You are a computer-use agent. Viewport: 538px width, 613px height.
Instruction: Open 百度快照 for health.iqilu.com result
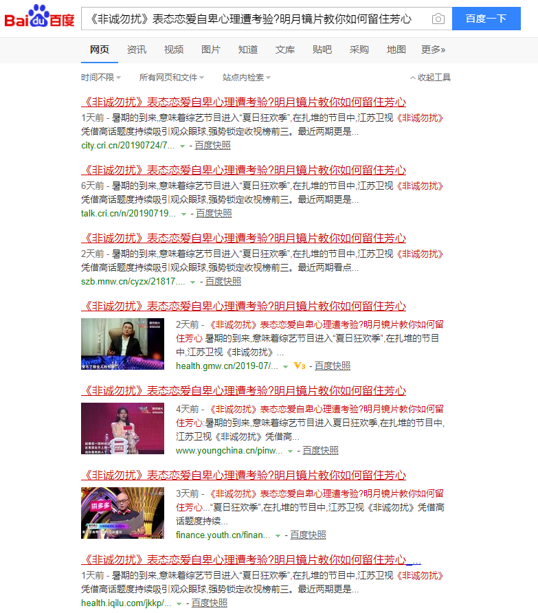[x=209, y=603]
